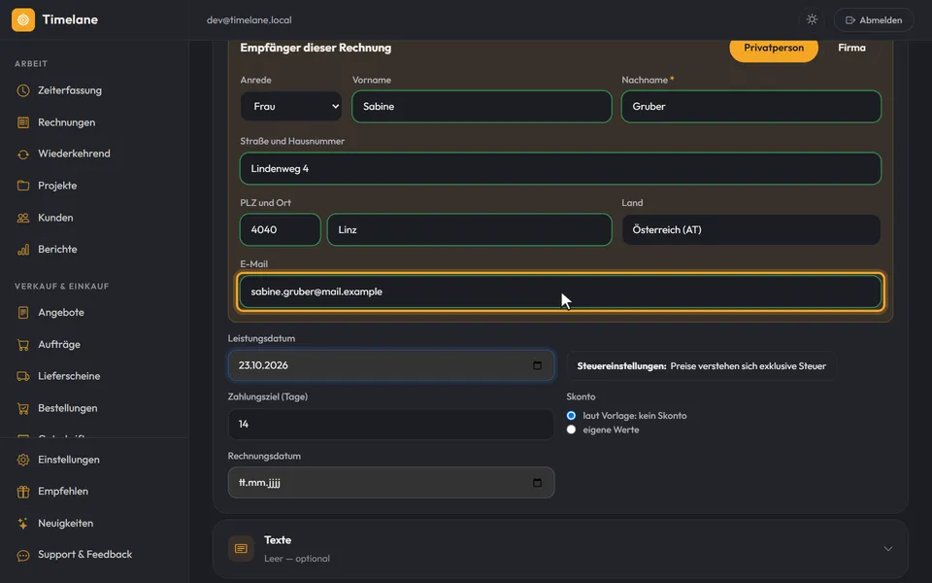
Task: Click the Abmelden logout button
Action: (874, 19)
